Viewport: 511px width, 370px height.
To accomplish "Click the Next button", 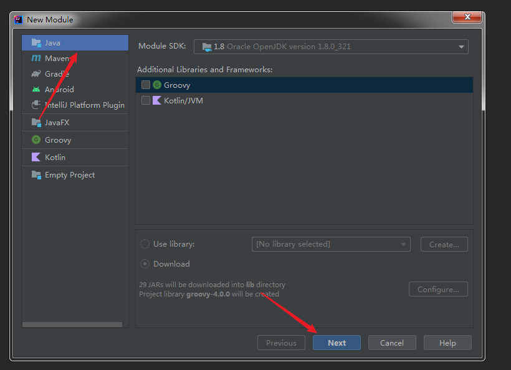I will (x=337, y=343).
